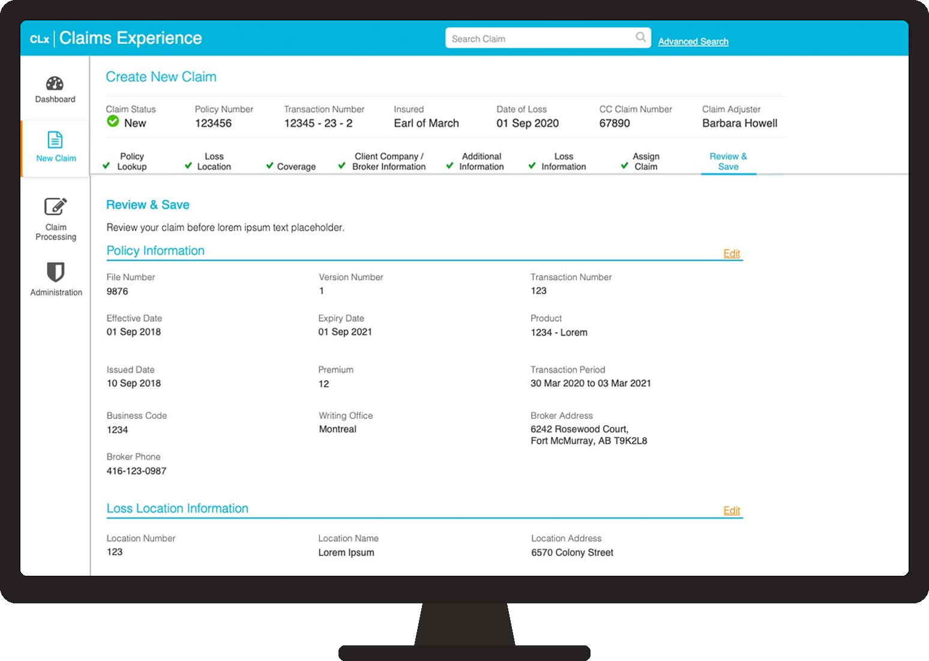The image size is (929, 661).
Task: Select the New Claim document icon
Action: coord(55,140)
